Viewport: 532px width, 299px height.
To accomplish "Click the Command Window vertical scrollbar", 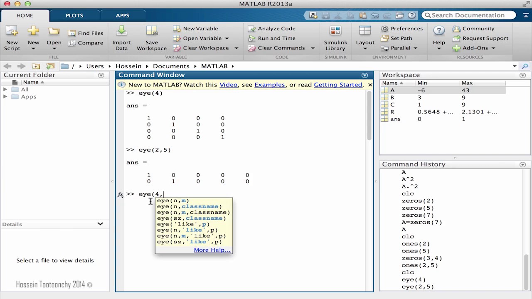I will (369, 116).
